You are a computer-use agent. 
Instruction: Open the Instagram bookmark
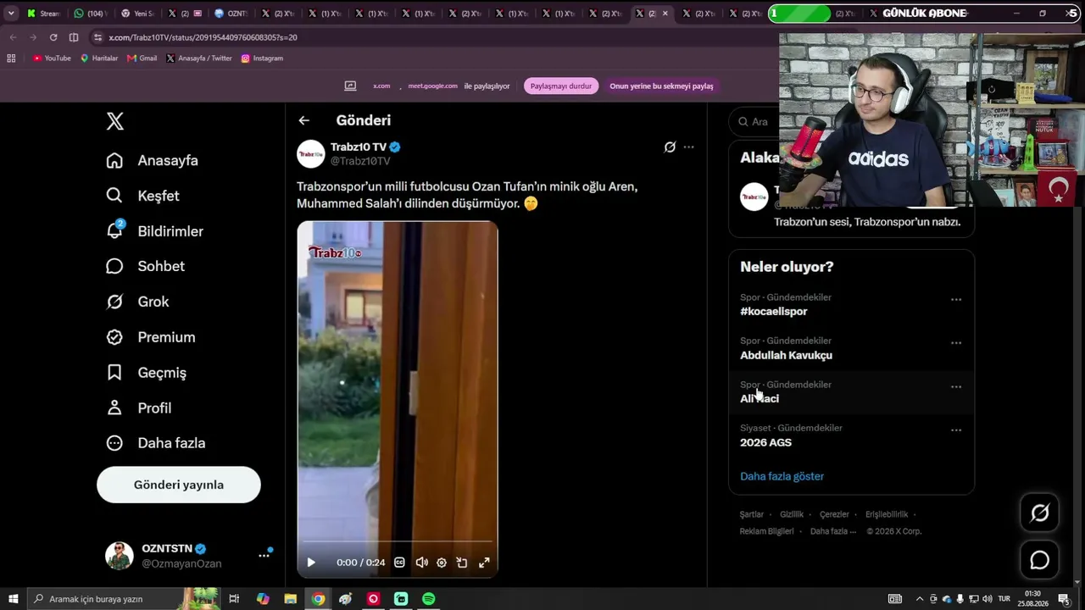coord(262,58)
